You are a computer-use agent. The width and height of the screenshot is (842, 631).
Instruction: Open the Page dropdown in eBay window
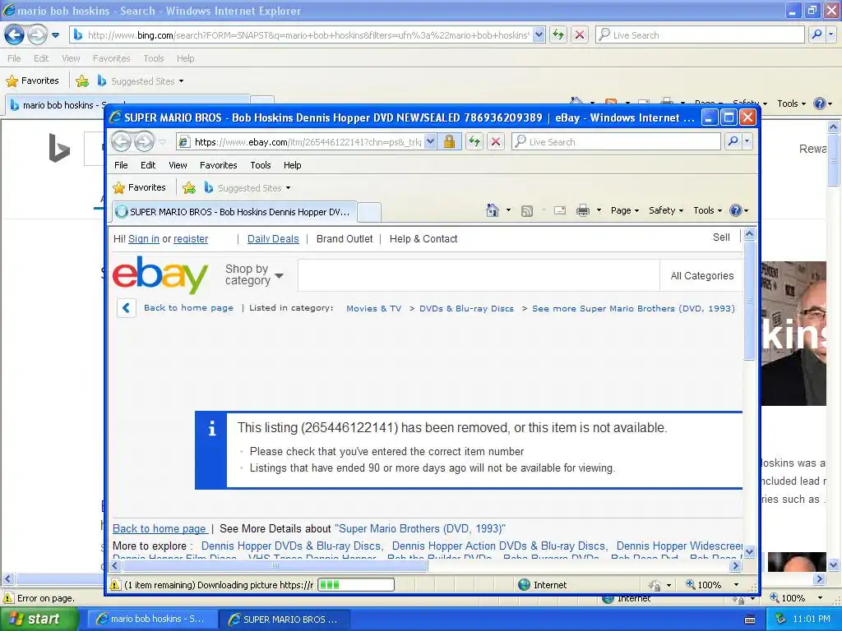[625, 210]
